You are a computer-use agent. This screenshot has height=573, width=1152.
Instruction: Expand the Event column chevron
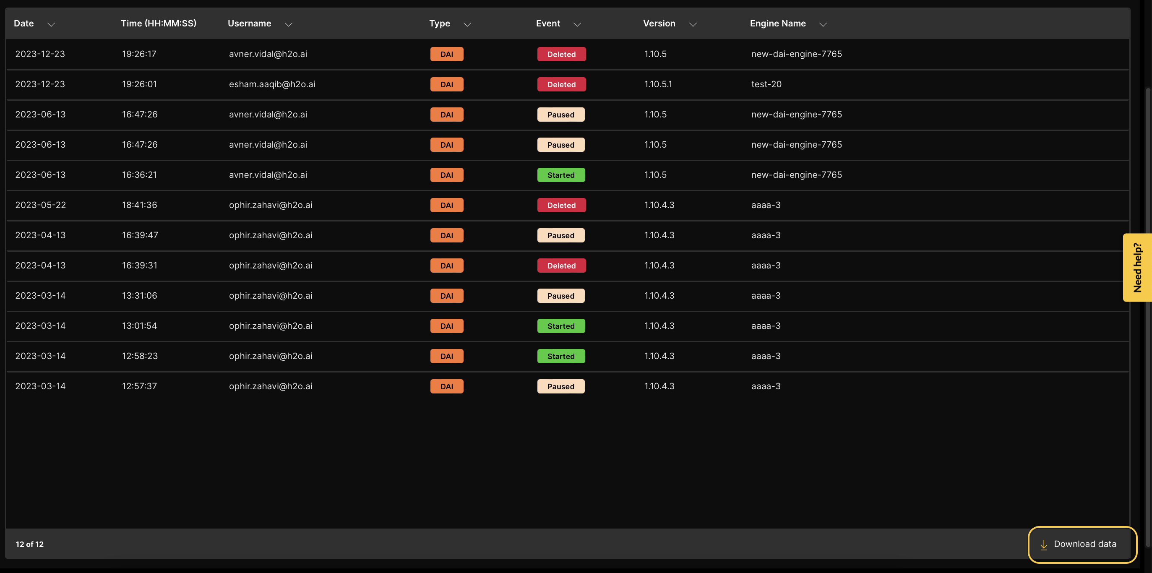click(x=577, y=25)
